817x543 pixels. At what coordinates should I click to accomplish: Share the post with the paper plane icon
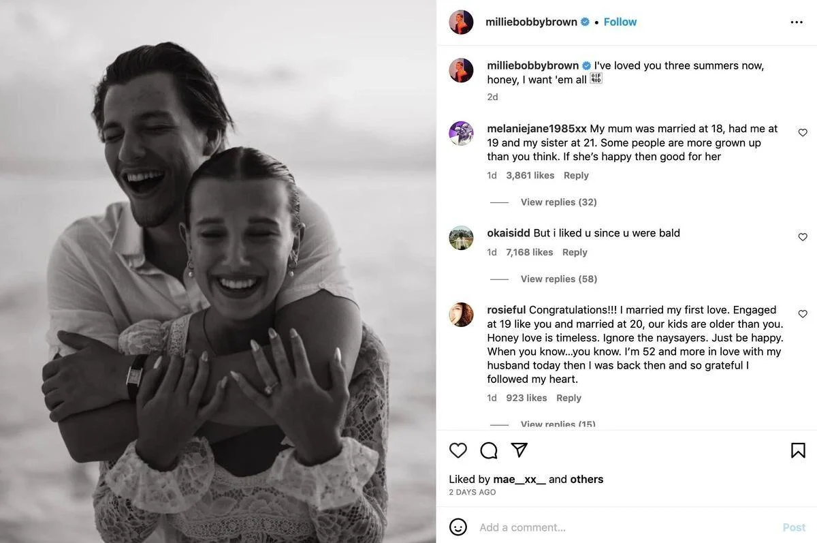tap(519, 450)
